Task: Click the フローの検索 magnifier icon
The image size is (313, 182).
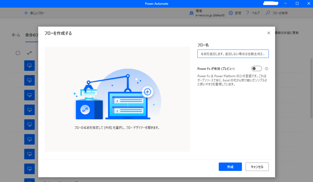Action: (268, 13)
